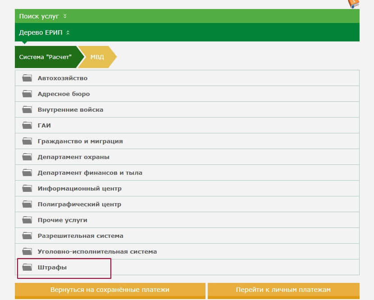Viewport: 374px width, 300px height.
Task: Select Информационный центр in the list
Action: 79,189
